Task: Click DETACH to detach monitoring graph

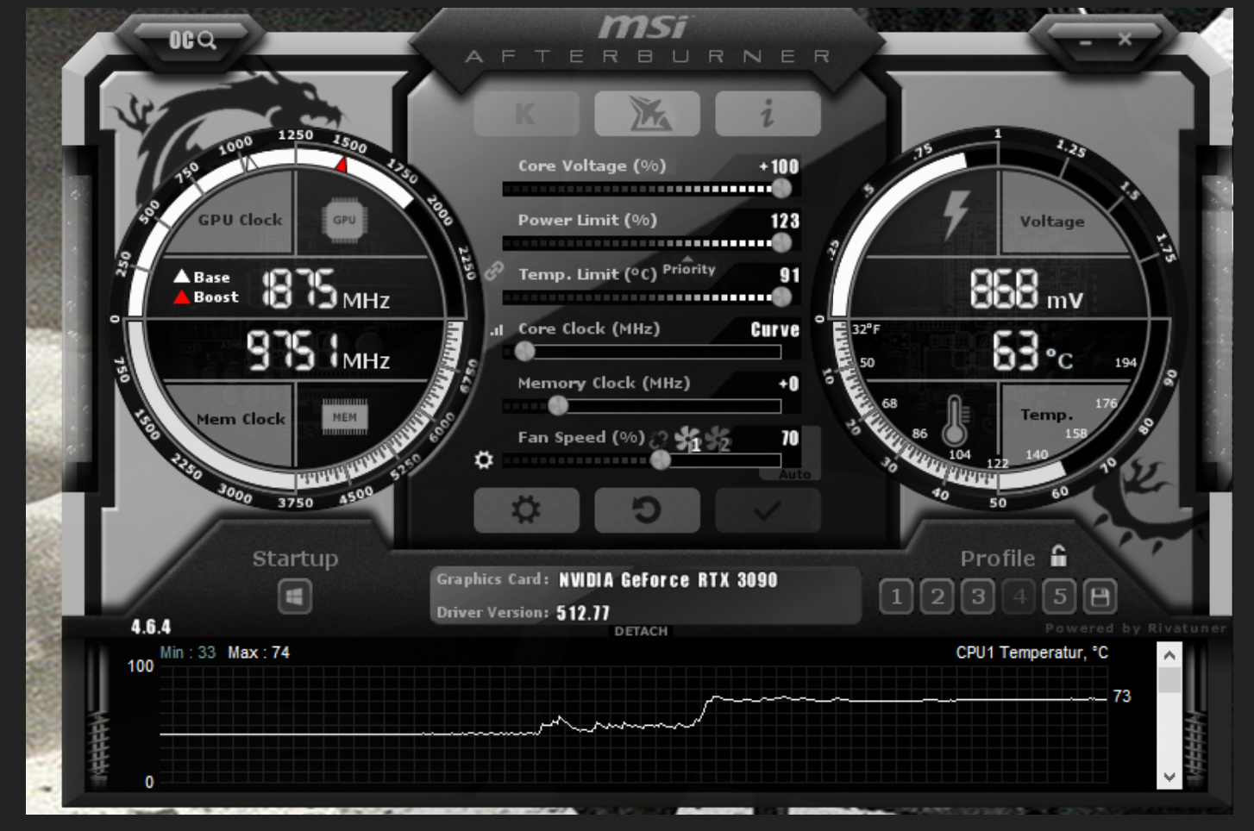Action: click(x=641, y=631)
